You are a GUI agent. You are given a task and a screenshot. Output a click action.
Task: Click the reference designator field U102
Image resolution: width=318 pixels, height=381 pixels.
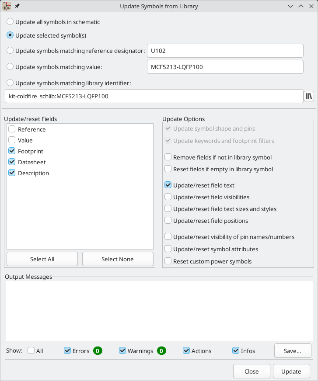click(225, 51)
